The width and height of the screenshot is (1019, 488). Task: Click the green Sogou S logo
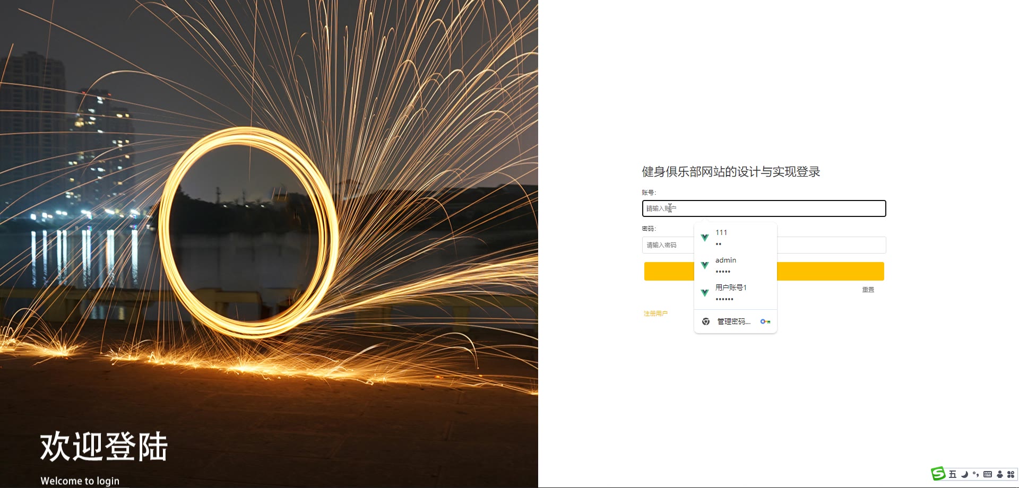coord(938,474)
